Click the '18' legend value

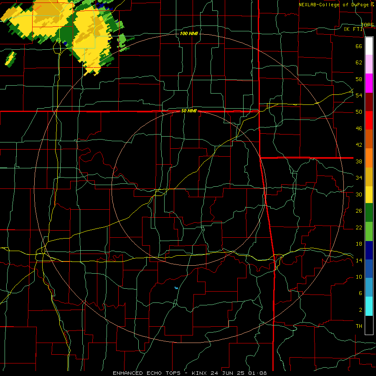pos(359,244)
